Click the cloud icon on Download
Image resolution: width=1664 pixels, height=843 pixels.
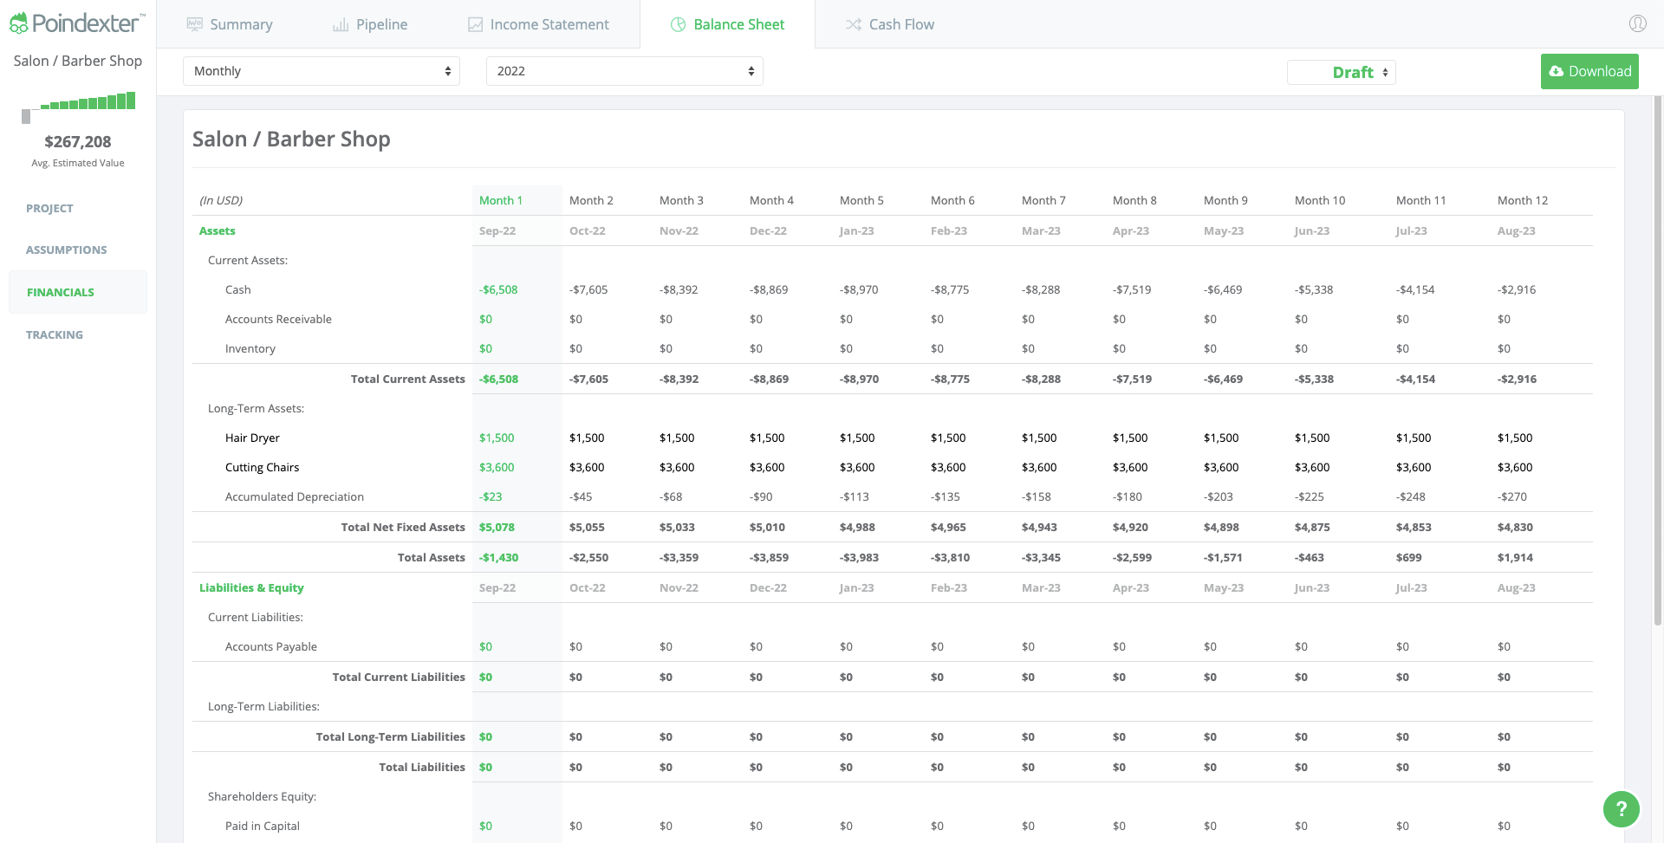pyautogui.click(x=1557, y=71)
